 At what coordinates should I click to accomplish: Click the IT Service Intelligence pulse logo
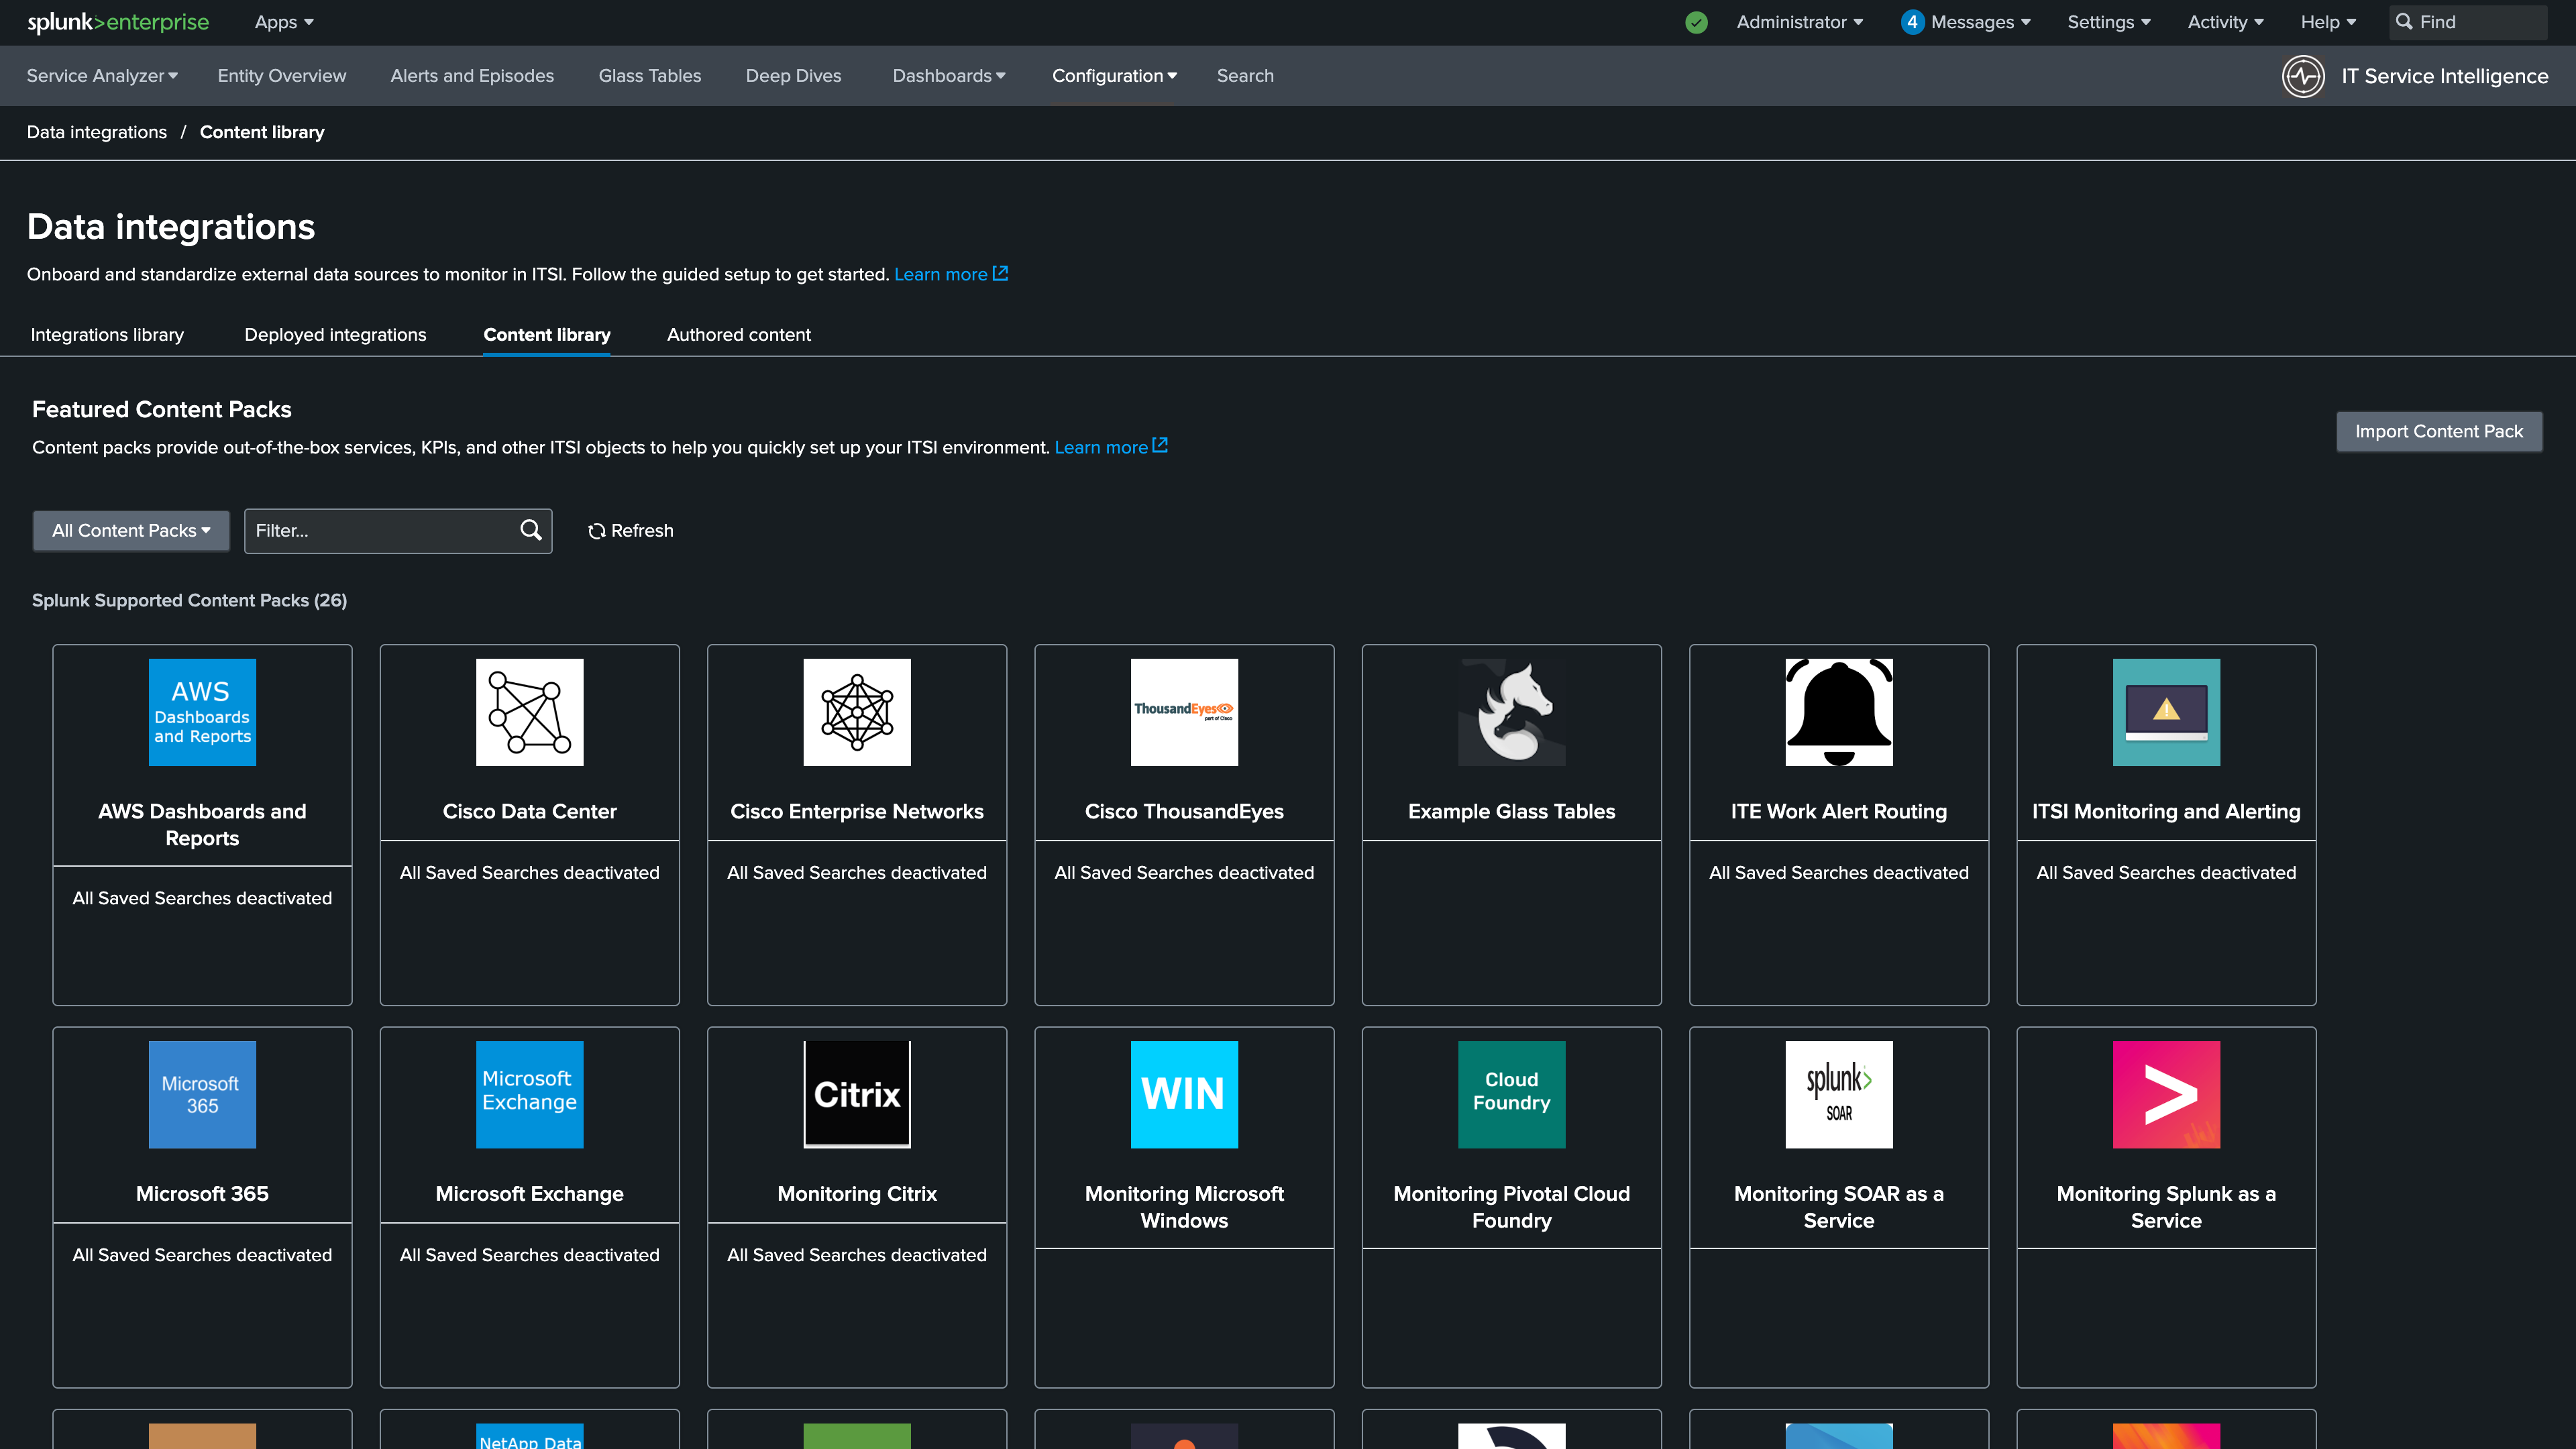point(2303,76)
